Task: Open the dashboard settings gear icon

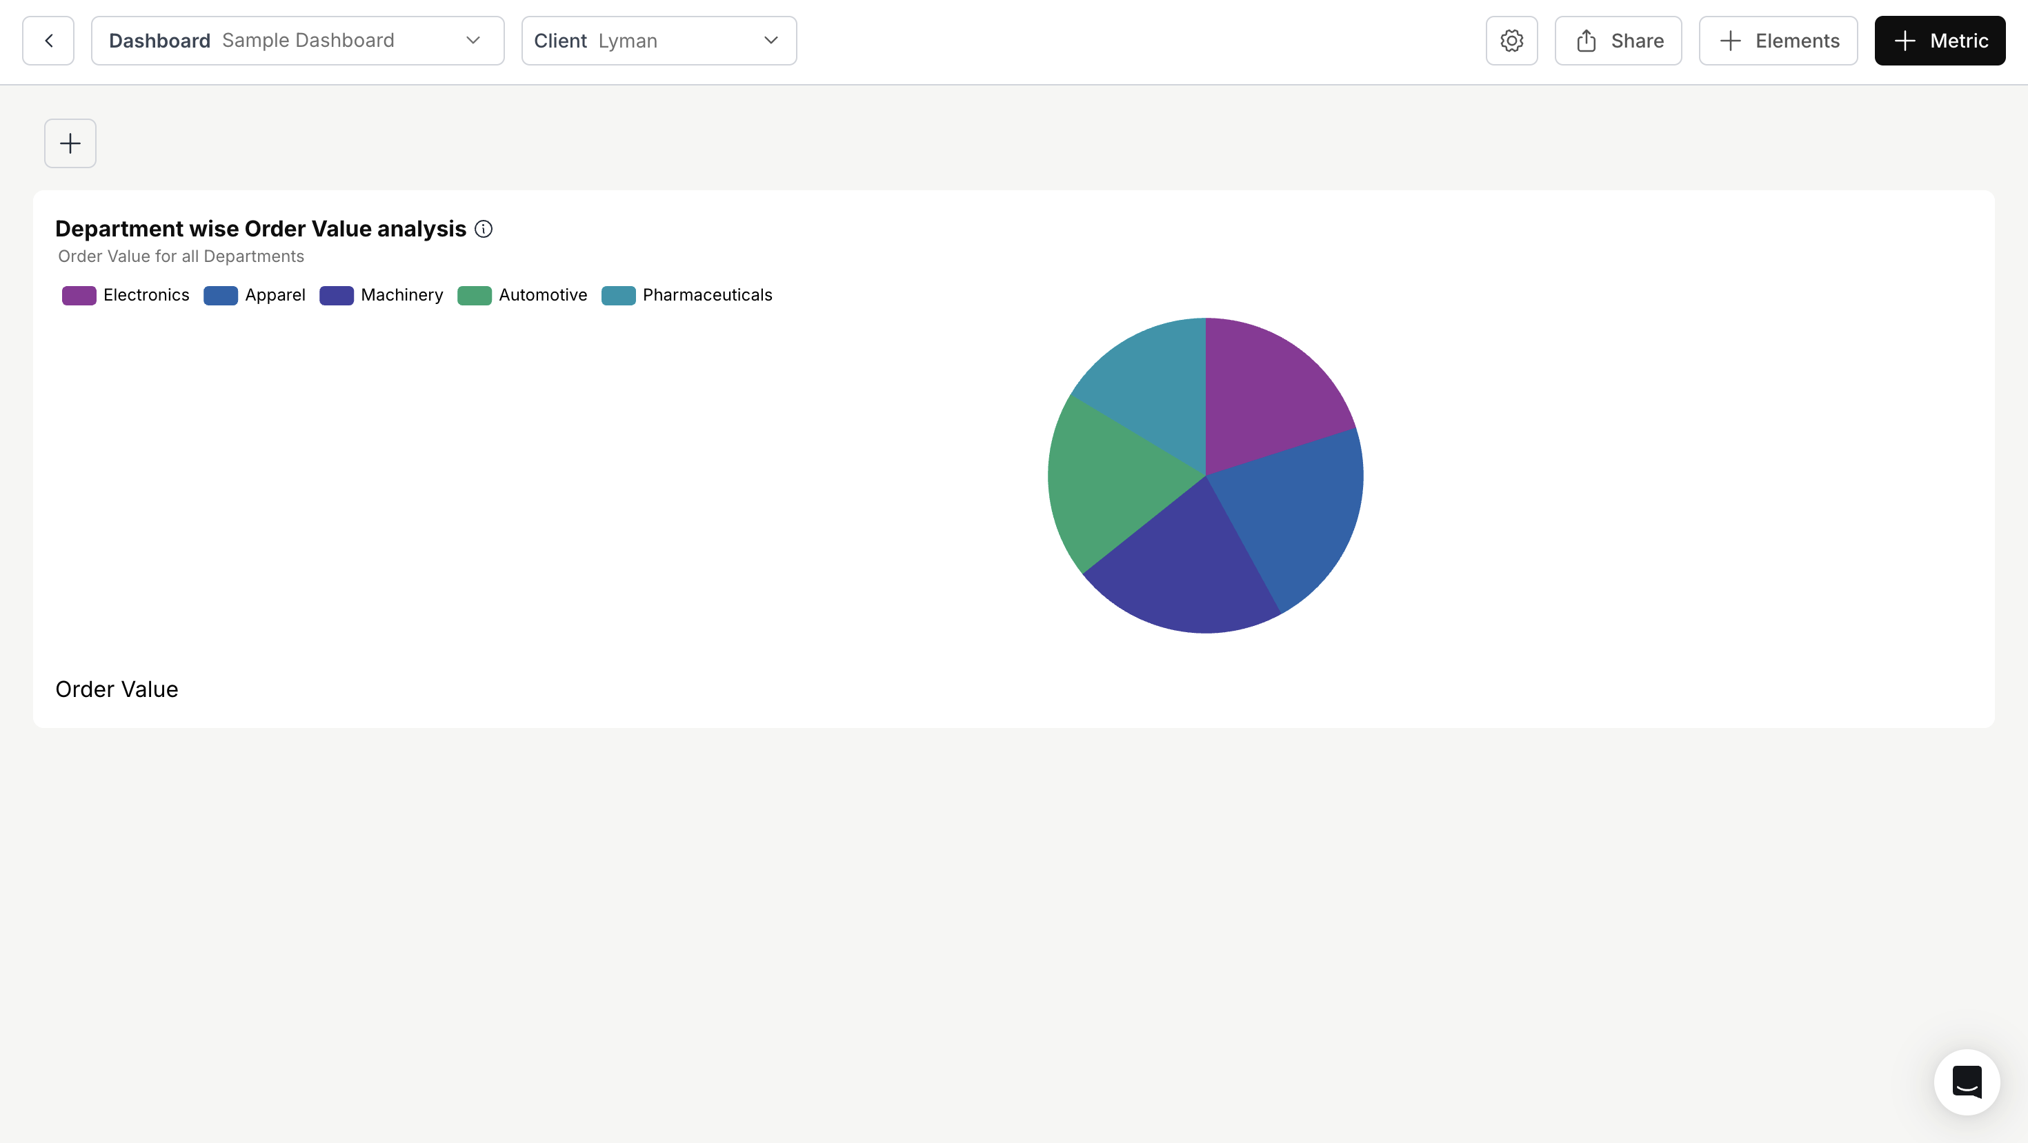Action: [1511, 40]
